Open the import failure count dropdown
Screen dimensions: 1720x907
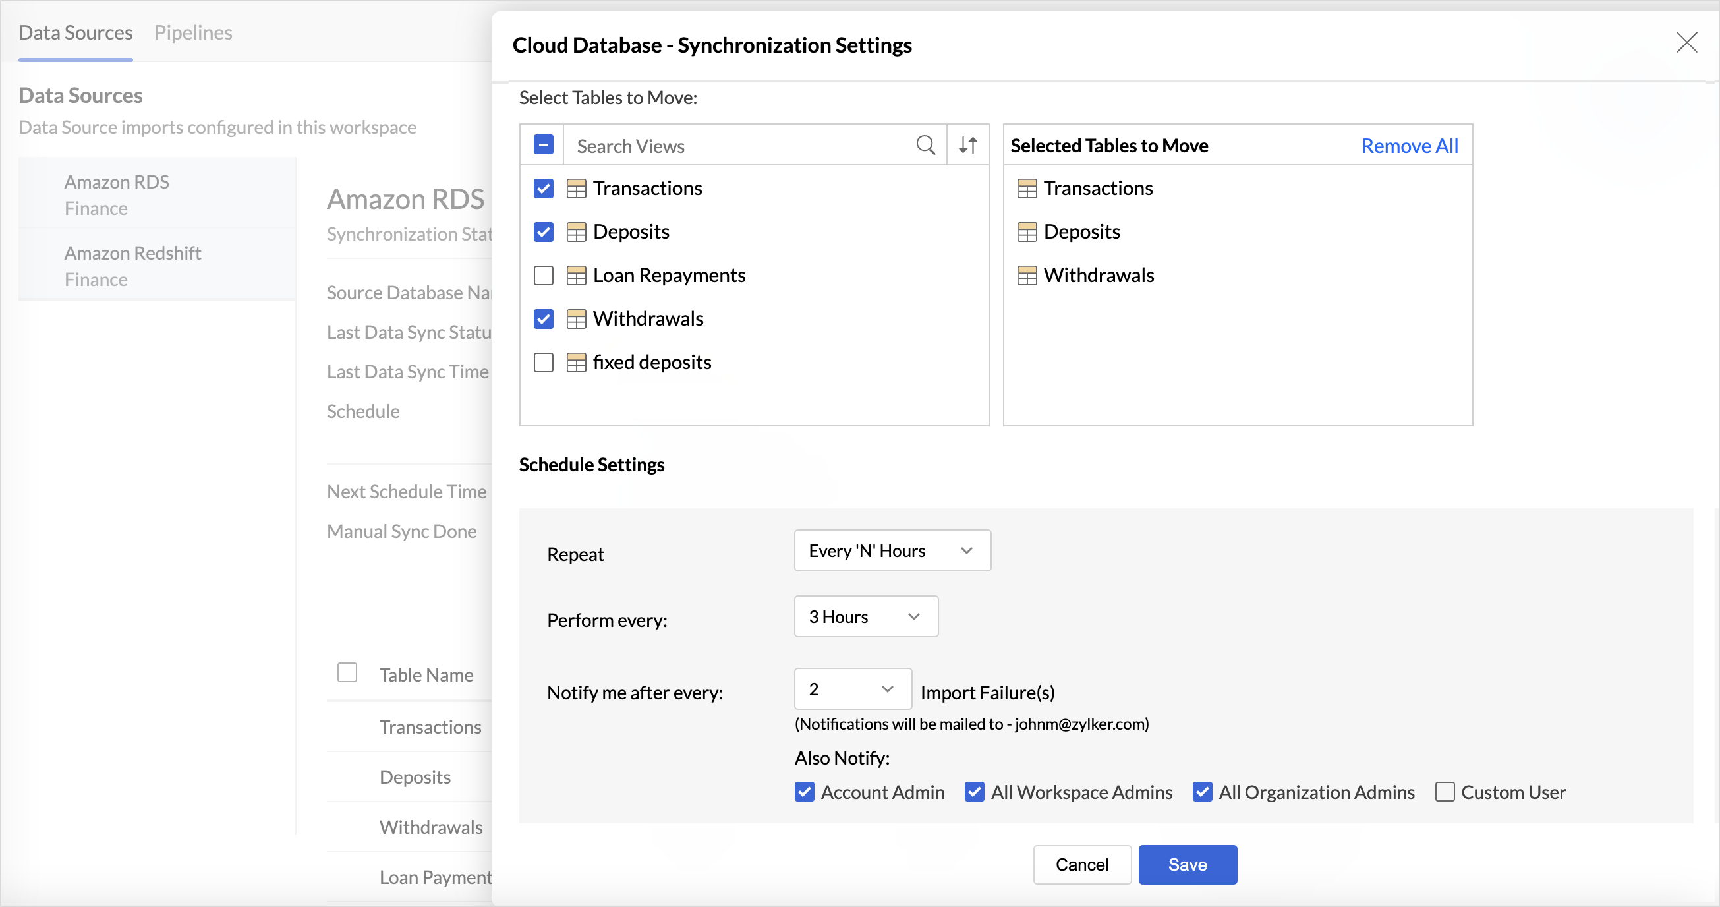(x=852, y=689)
